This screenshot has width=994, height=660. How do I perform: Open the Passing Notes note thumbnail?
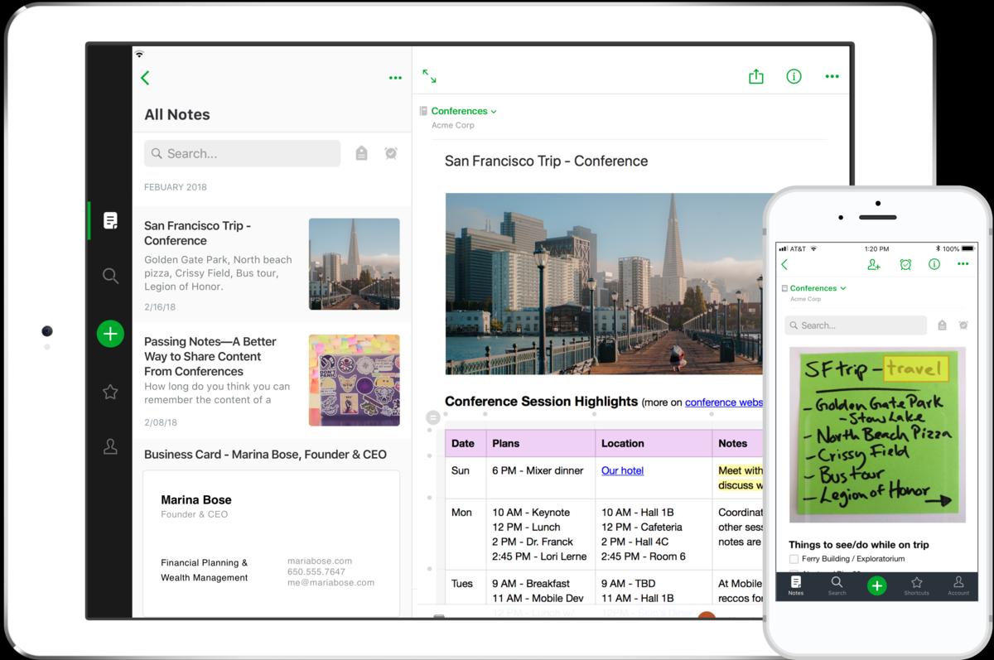tap(354, 380)
